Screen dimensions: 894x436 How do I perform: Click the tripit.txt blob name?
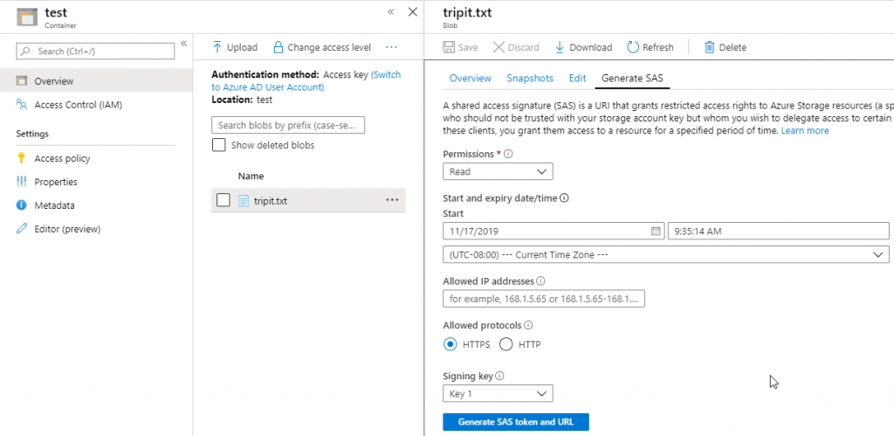(271, 201)
